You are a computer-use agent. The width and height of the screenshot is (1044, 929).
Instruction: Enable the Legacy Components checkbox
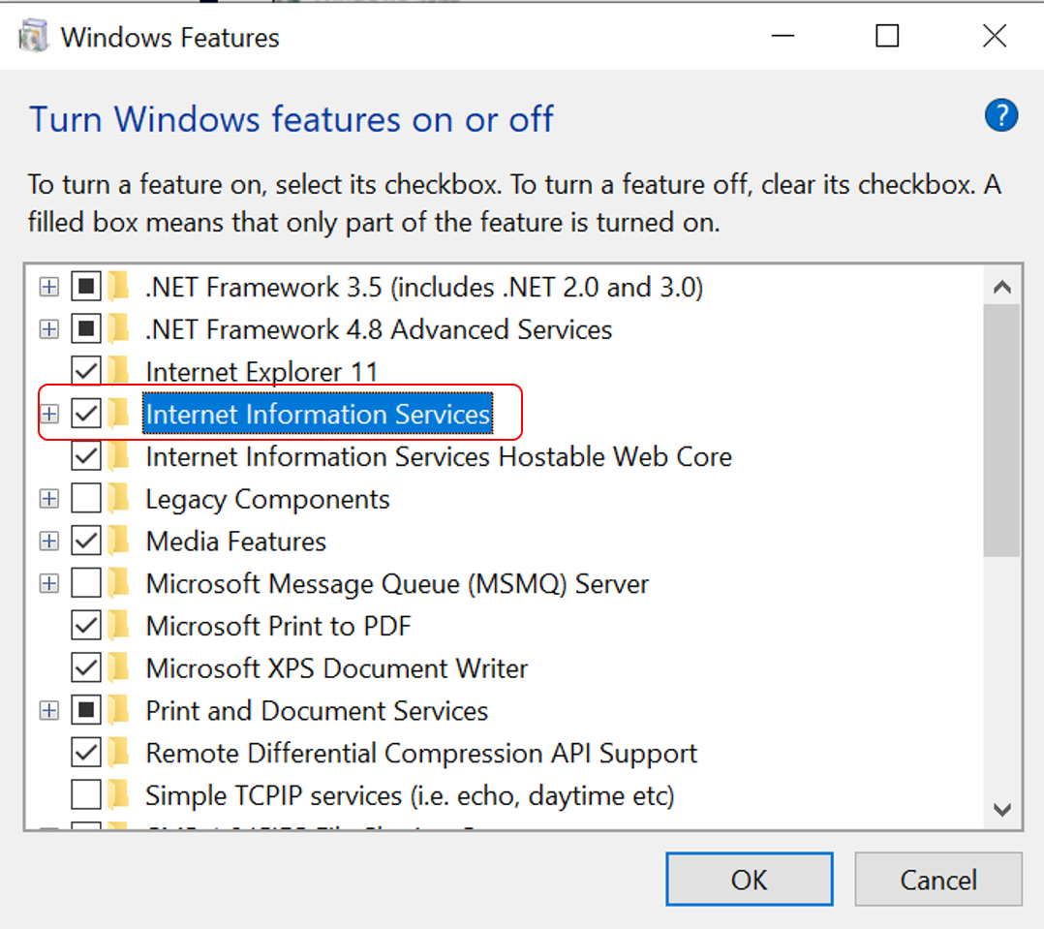pyautogui.click(x=86, y=499)
